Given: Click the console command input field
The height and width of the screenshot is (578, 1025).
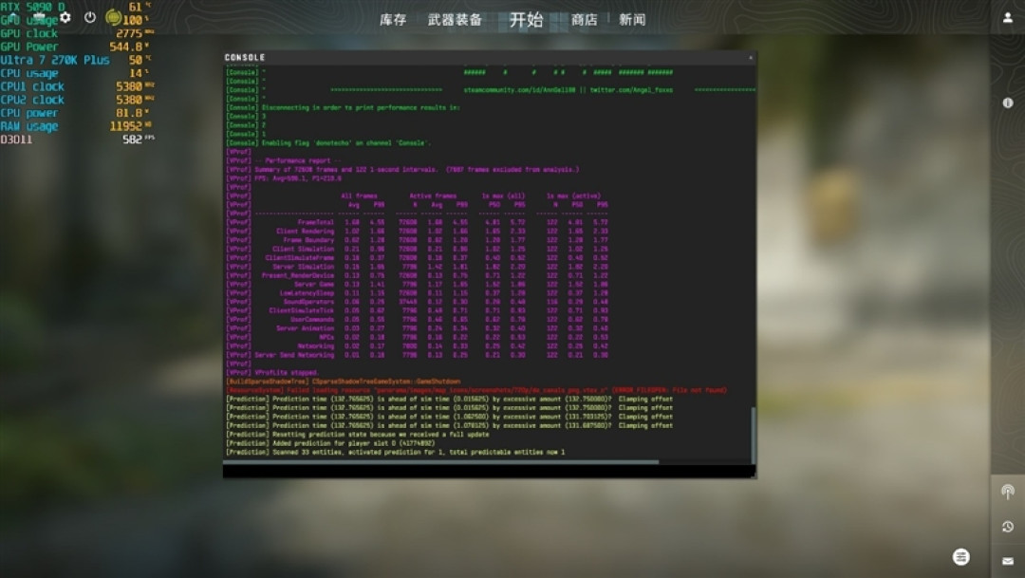Looking at the screenshot, I should 489,470.
